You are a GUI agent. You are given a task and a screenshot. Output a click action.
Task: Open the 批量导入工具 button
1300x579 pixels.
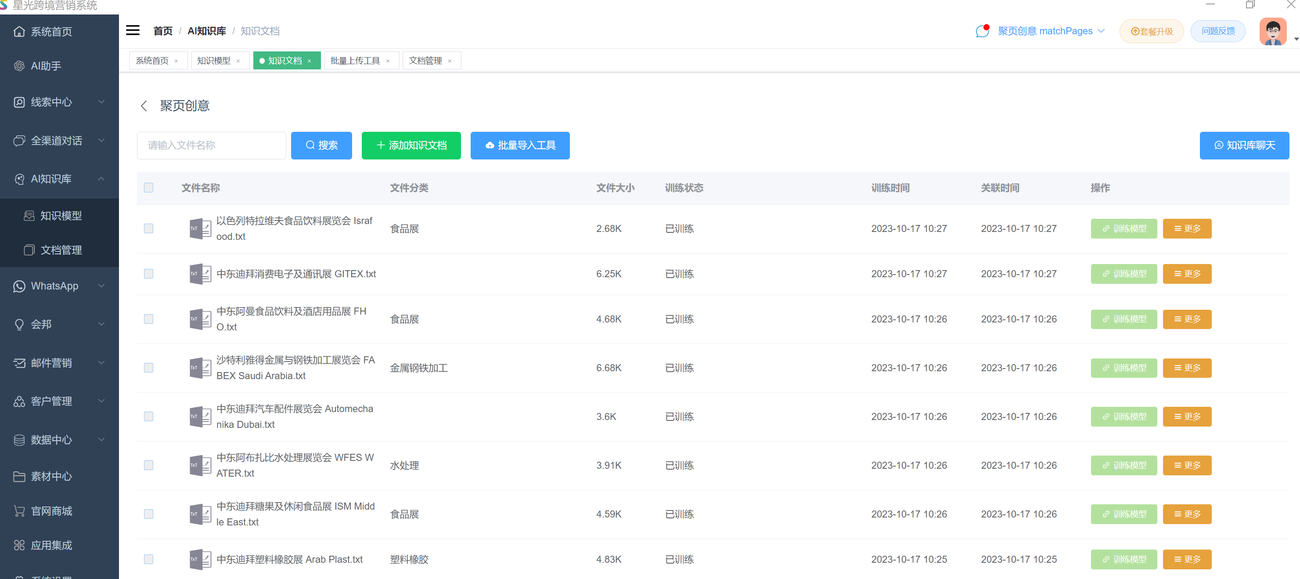click(x=520, y=145)
